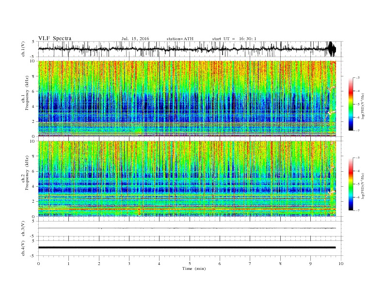This screenshot has height=296, width=384.
Task: Click the ch.2 spectrogram color scale bar
Action: tap(351, 184)
